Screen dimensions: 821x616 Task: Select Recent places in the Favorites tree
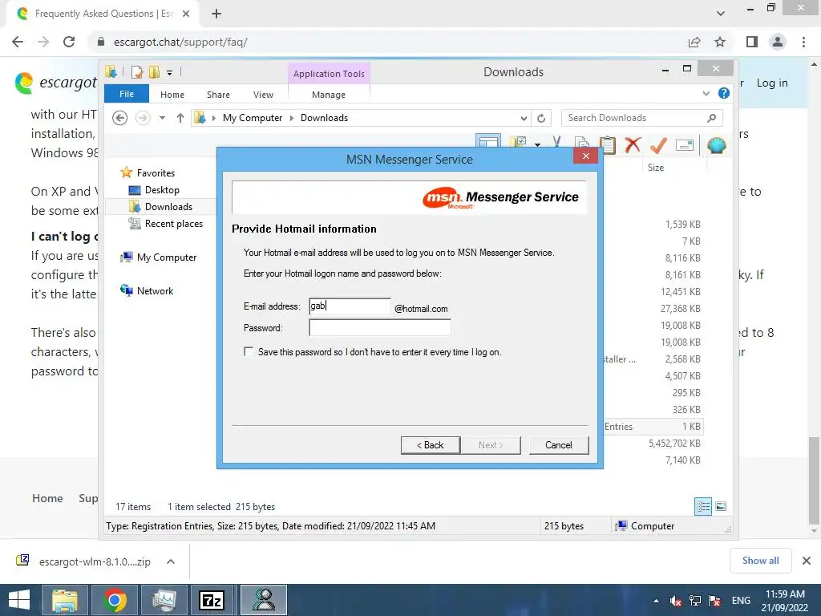pyautogui.click(x=174, y=224)
